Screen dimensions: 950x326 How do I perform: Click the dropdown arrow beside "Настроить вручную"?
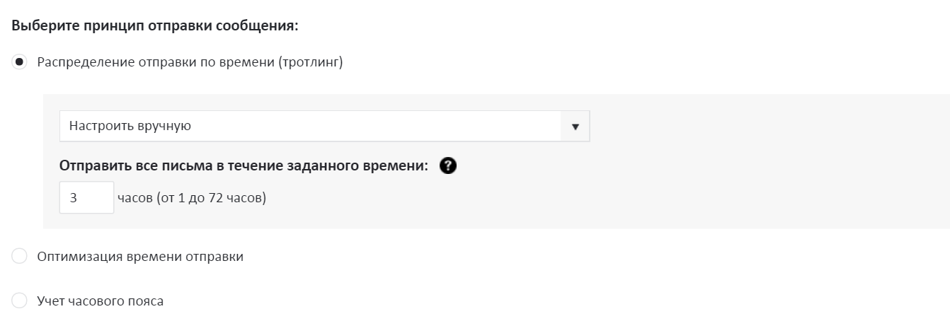[575, 127]
